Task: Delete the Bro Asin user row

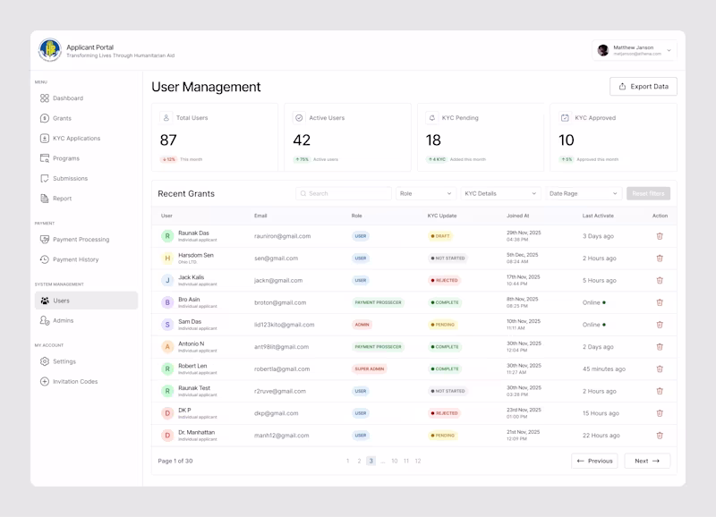Action: pos(660,302)
